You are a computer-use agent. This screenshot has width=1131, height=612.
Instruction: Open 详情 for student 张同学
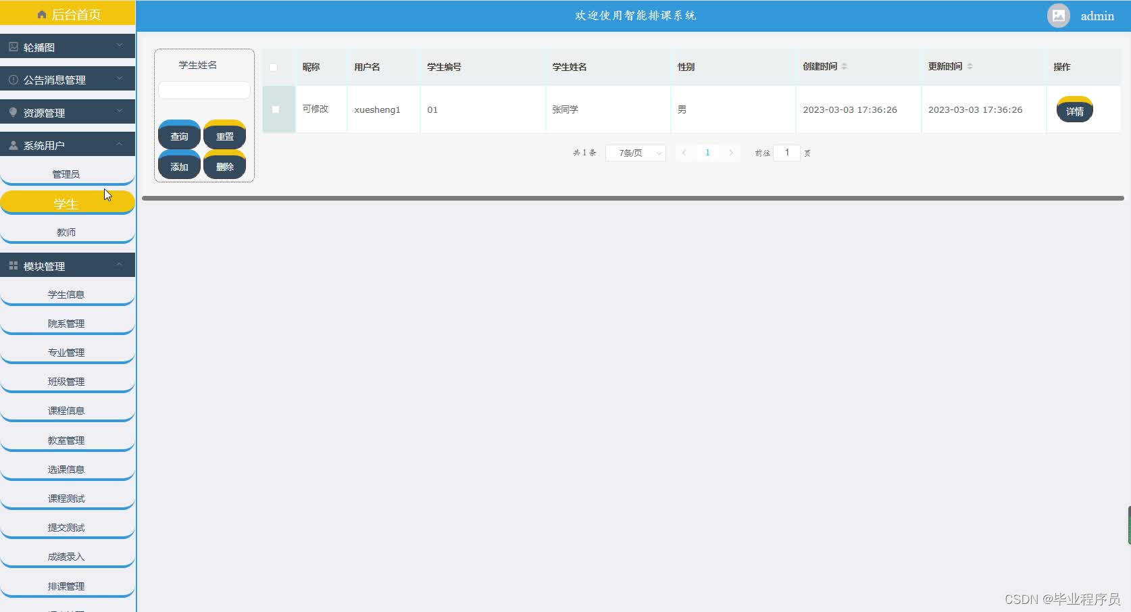(1074, 110)
